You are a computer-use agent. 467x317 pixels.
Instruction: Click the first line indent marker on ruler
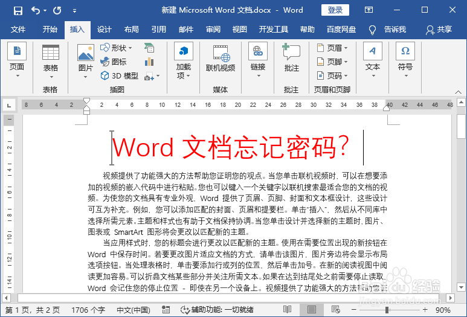pyautogui.click(x=86, y=101)
